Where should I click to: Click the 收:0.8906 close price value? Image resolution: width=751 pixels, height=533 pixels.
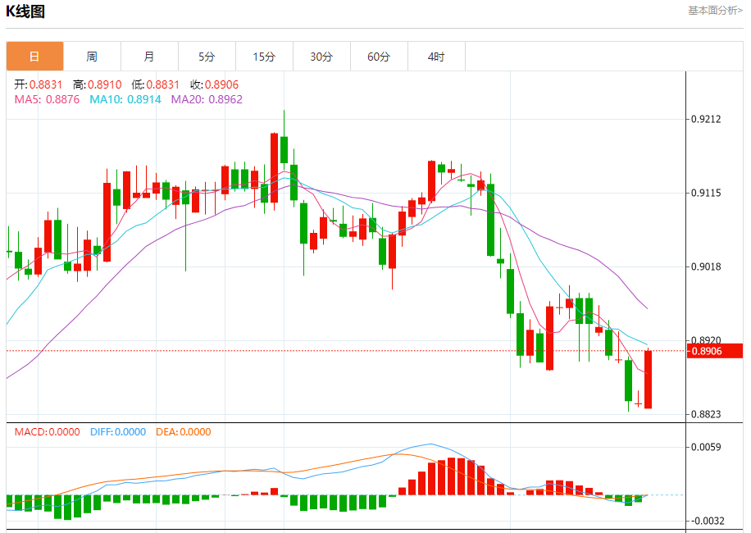pyautogui.click(x=215, y=84)
